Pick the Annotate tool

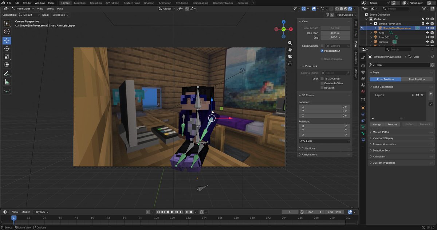[7, 74]
